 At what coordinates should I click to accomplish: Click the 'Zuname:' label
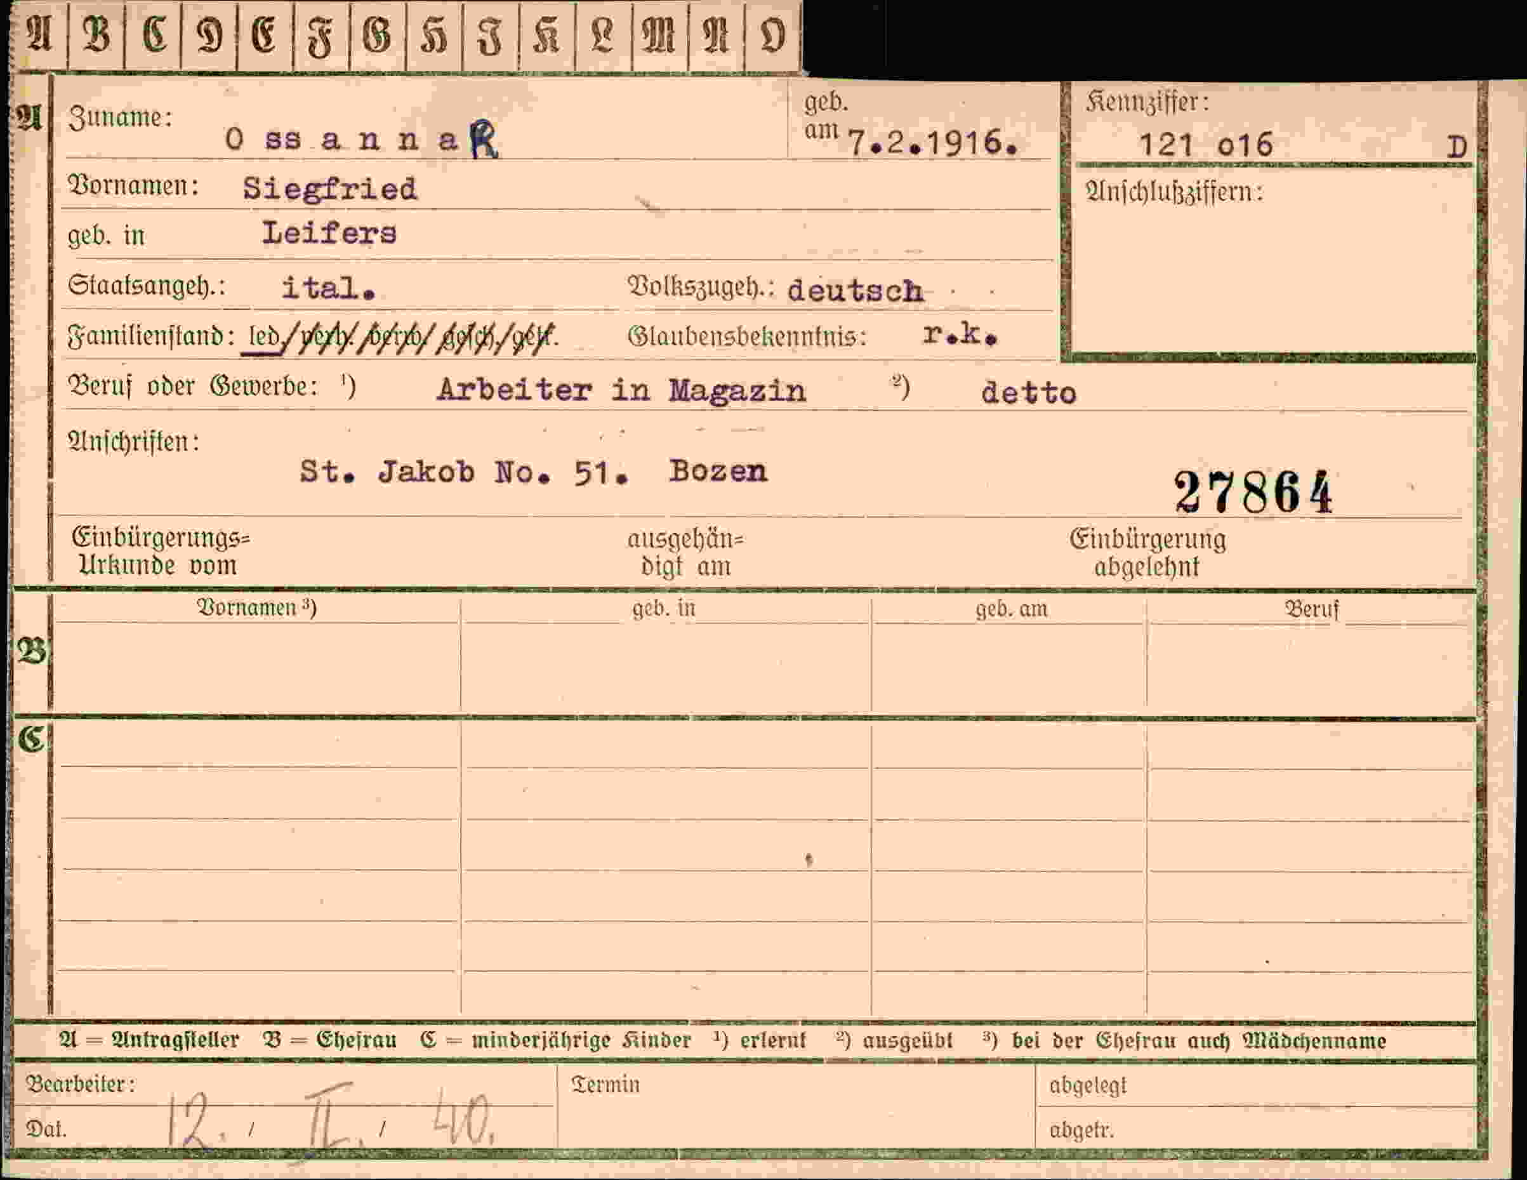[120, 117]
